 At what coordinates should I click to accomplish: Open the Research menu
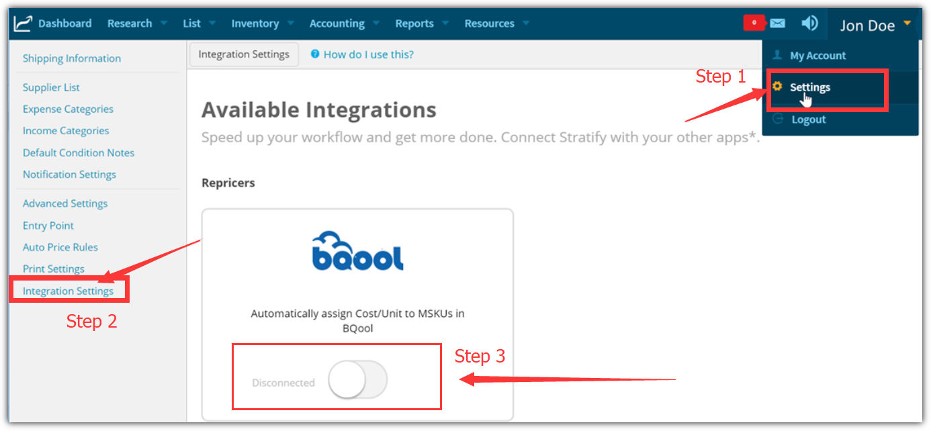click(x=130, y=23)
